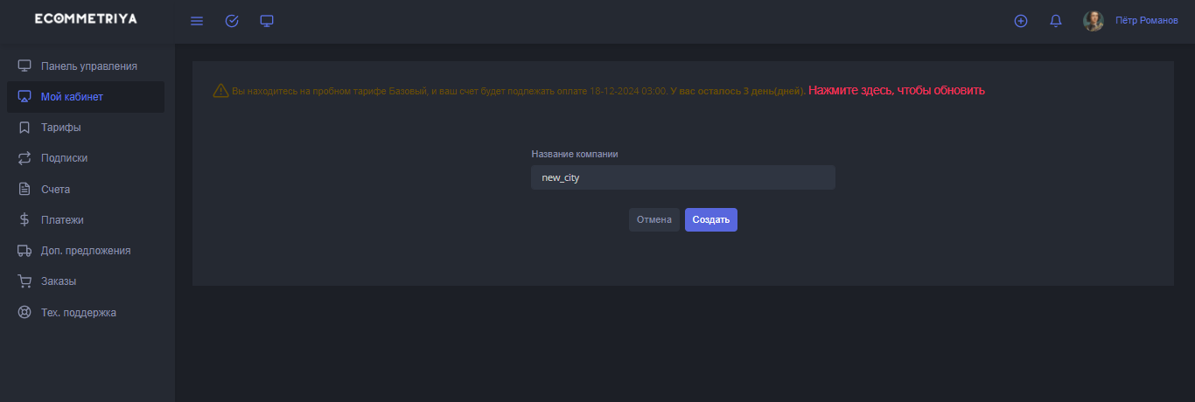
Task: Go to Тарифы in sidebar
Action: click(x=61, y=128)
